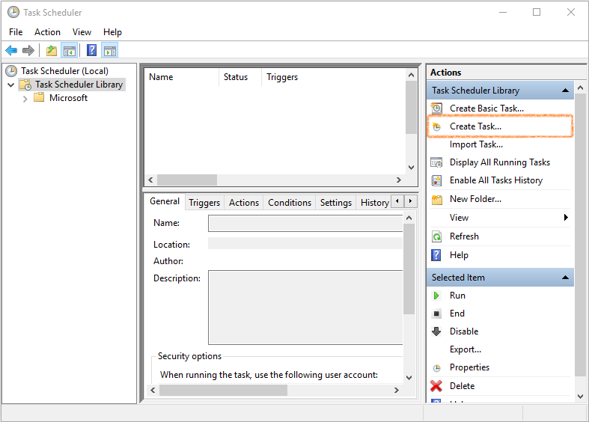
Task: Click Create Task... in Actions pane
Action: coord(475,126)
